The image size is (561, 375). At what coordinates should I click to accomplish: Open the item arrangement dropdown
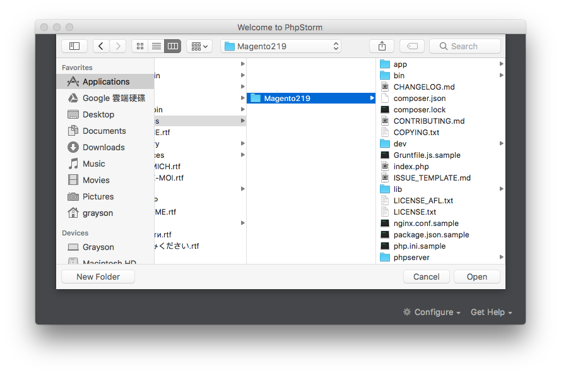[199, 46]
